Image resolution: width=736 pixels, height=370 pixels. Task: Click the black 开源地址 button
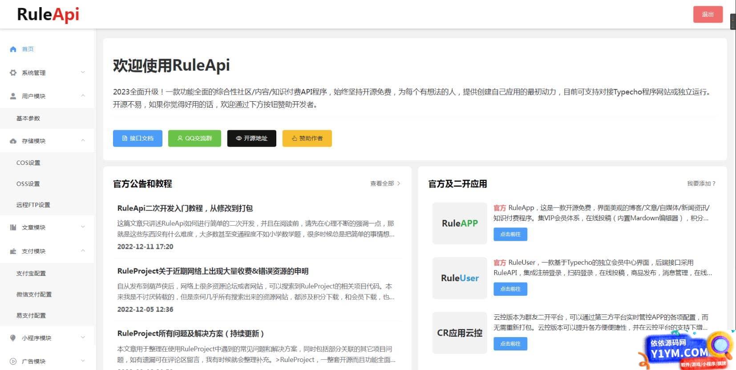click(x=251, y=138)
